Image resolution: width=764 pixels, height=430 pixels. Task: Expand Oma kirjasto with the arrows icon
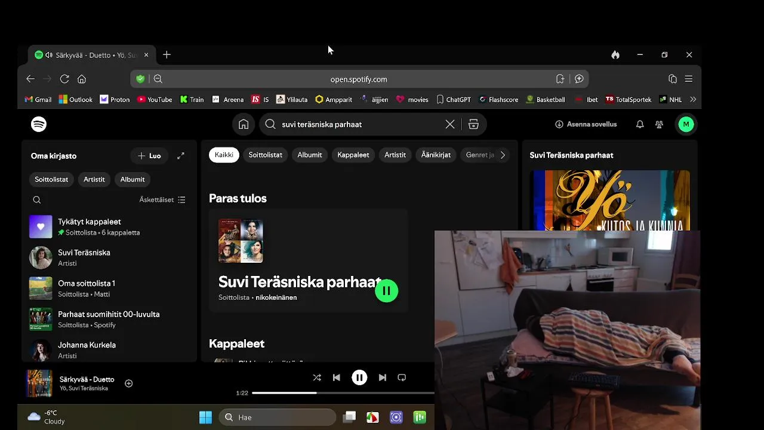click(181, 156)
